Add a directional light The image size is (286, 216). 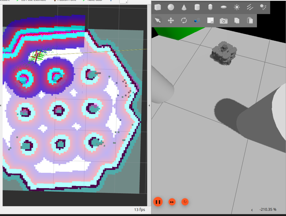250,7
